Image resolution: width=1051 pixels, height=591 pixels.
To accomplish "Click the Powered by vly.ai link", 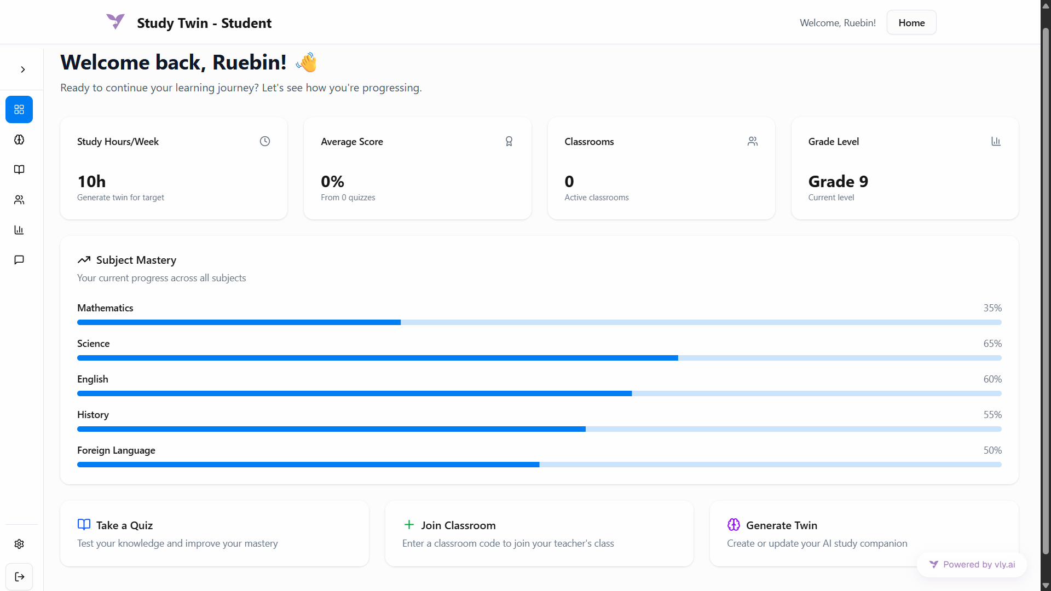I will pos(972,564).
